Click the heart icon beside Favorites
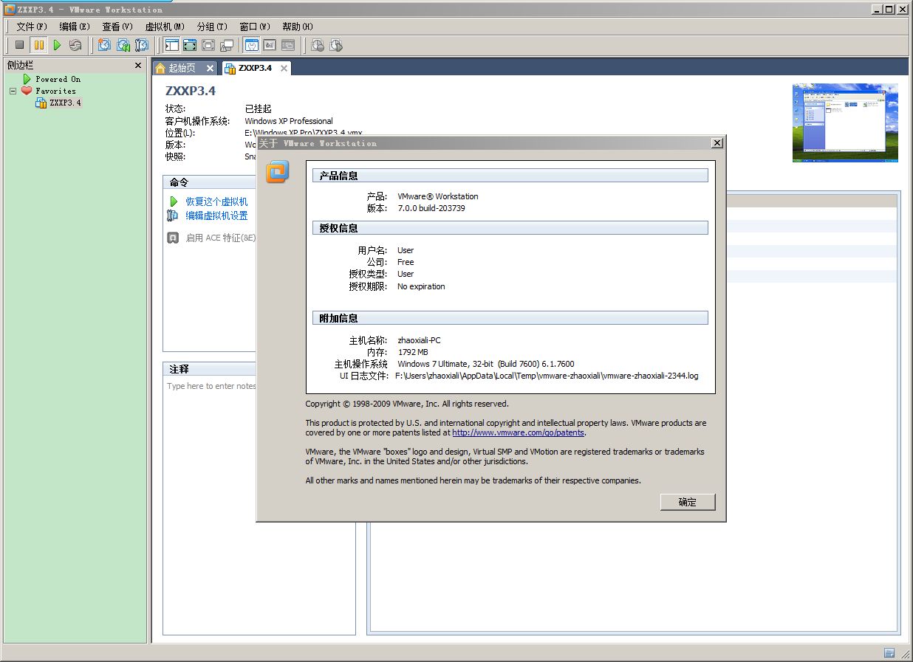 coord(27,91)
